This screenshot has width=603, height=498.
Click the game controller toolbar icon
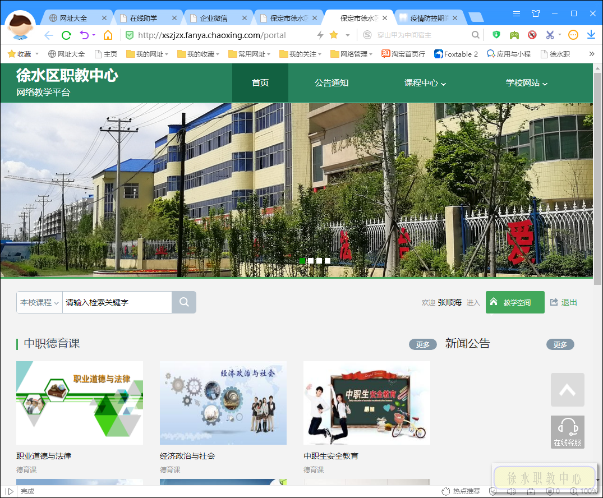(514, 34)
